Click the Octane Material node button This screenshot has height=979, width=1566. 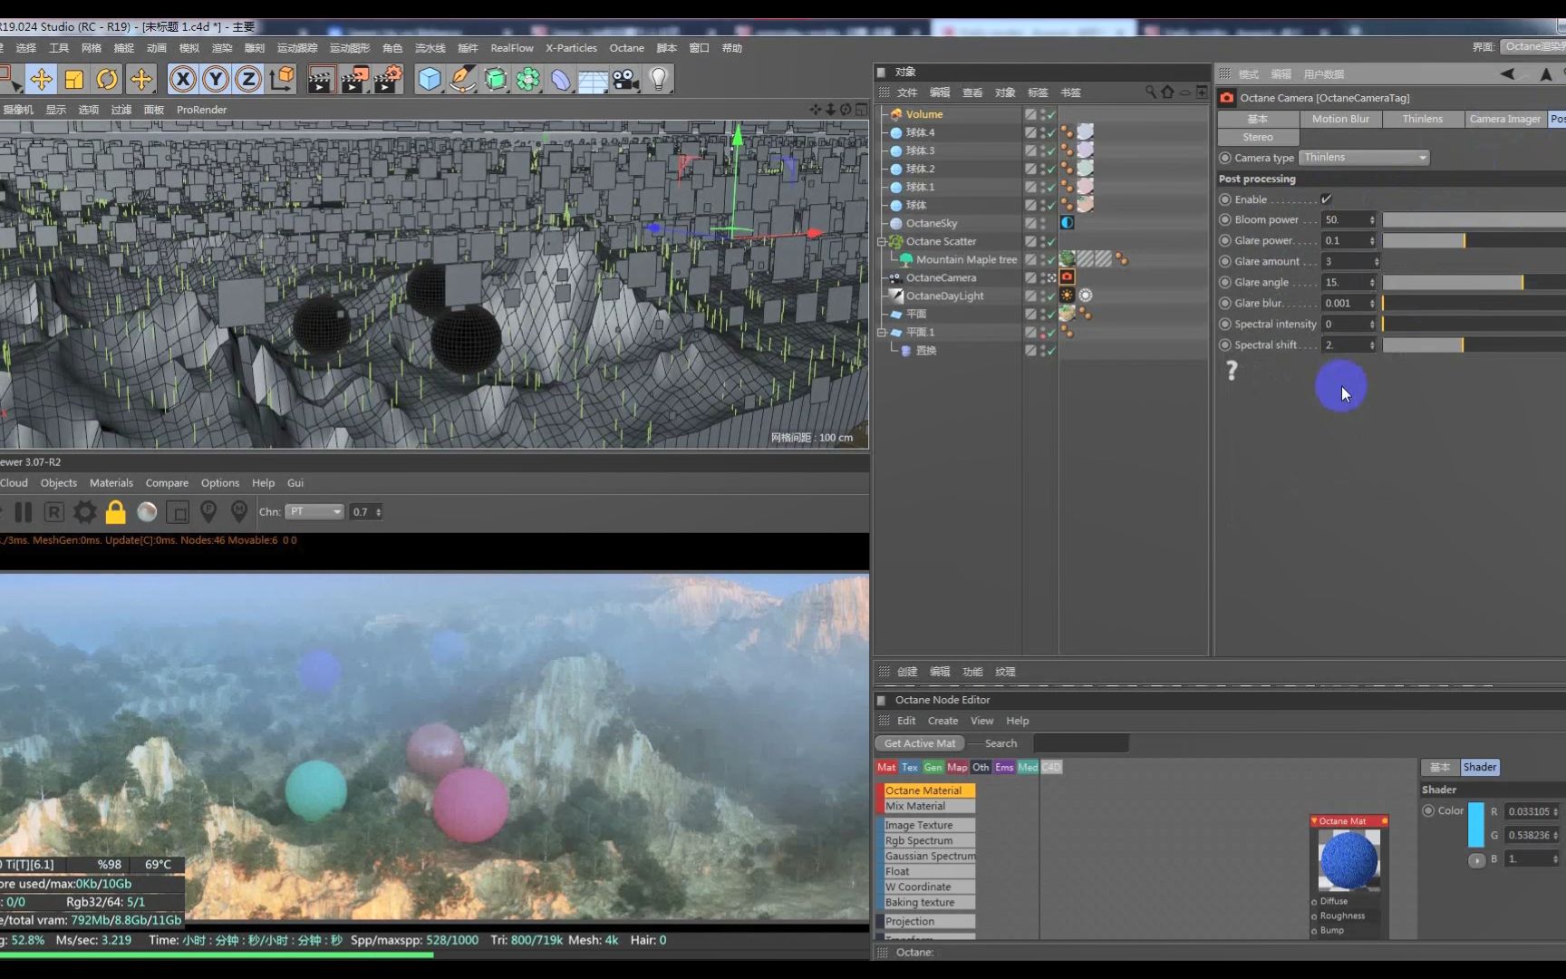pyautogui.click(x=928, y=790)
